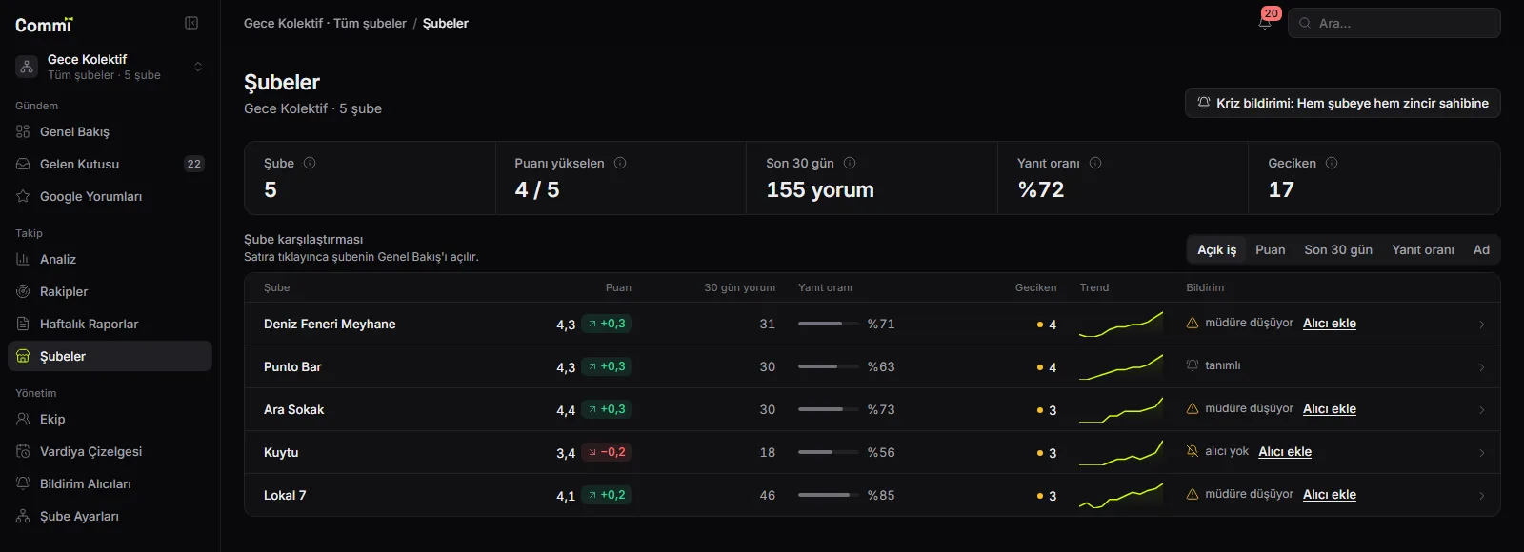Sort comparison by Ad
Viewport: 1524px width, 552px height.
[x=1481, y=249]
